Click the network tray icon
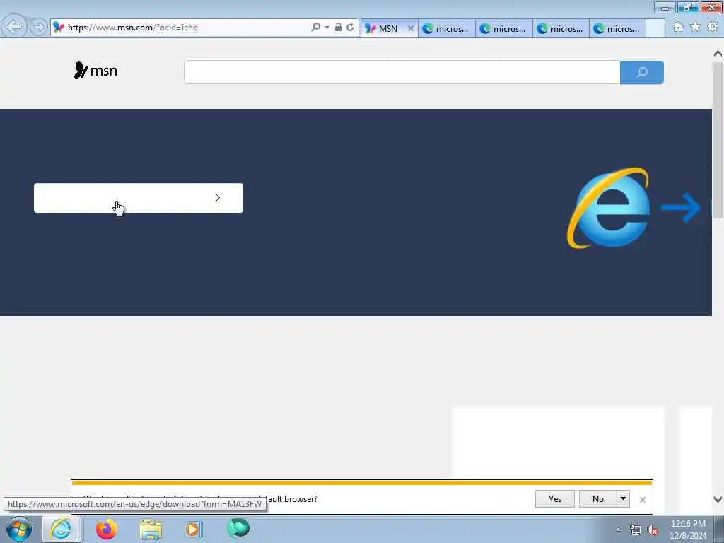The height and width of the screenshot is (543, 724). point(636,530)
